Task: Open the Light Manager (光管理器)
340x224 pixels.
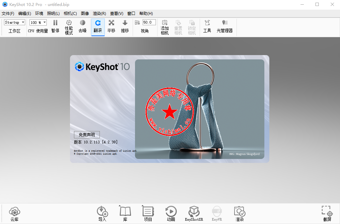Action: 225,27
